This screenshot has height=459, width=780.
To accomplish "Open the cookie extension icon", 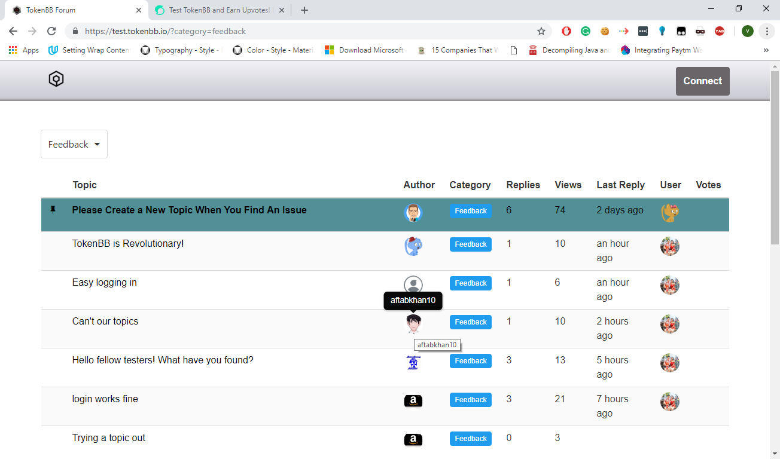I will click(605, 31).
